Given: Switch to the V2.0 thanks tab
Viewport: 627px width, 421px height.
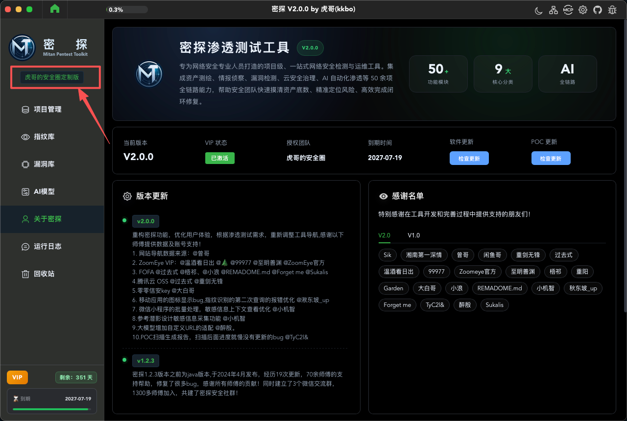Looking at the screenshot, I should pos(385,235).
